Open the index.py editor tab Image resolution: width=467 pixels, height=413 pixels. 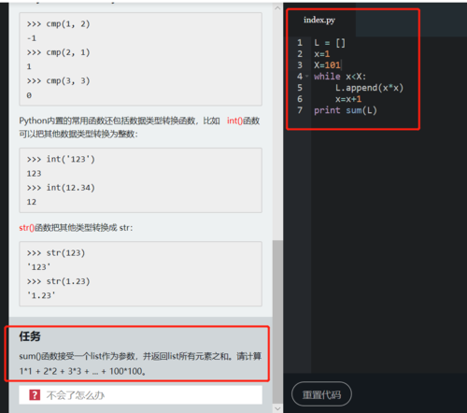319,20
